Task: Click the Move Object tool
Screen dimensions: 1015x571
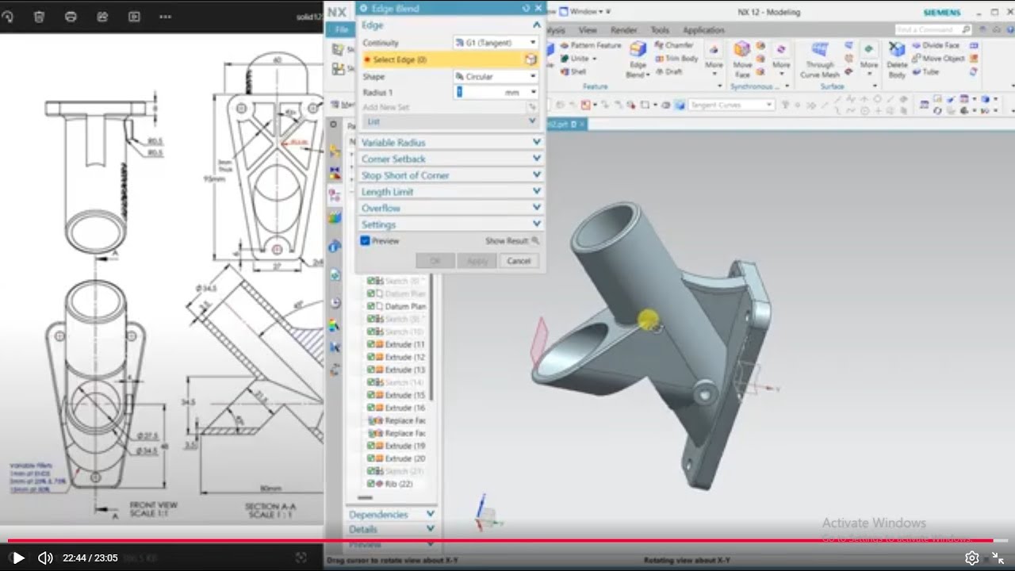Action: pyautogui.click(x=938, y=59)
